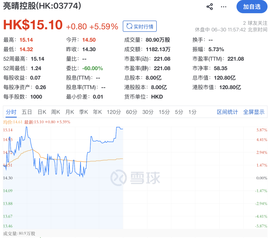Click the 0.00% percent axis label
Viewport: 270px width, 238px height.
click(x=262, y=178)
